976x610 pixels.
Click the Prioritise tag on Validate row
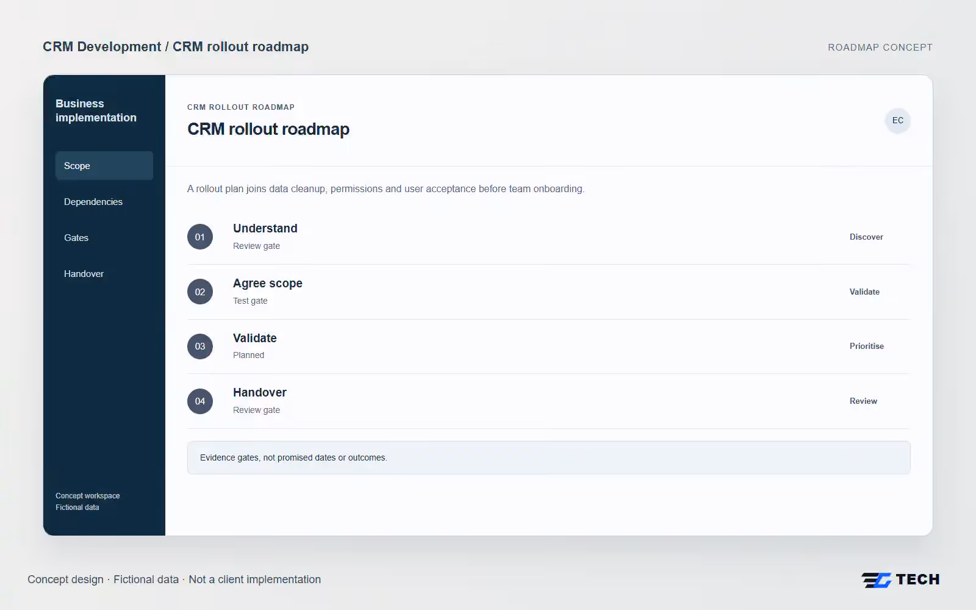(x=867, y=346)
